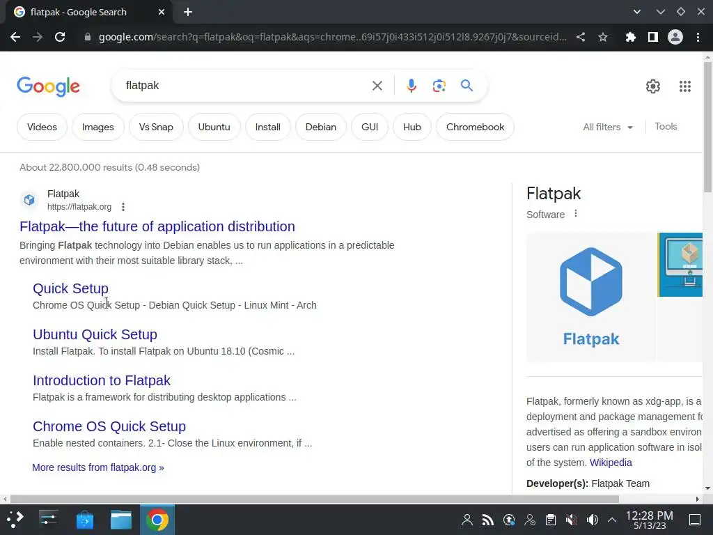Image resolution: width=713 pixels, height=535 pixels.
Task: Click More results from flatpak.org
Action: (97, 467)
